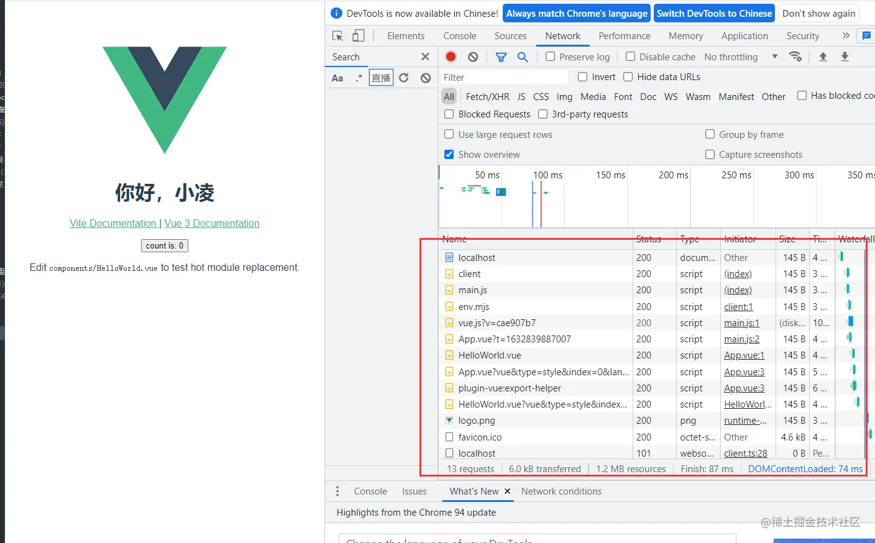The height and width of the screenshot is (543, 875).
Task: Enable Use large request rows
Action: point(449,134)
